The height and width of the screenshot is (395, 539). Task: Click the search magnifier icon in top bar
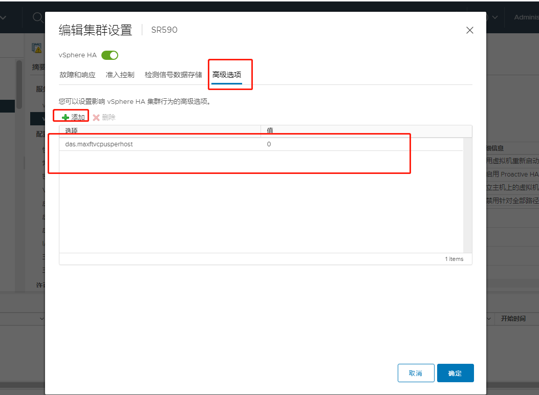(37, 17)
